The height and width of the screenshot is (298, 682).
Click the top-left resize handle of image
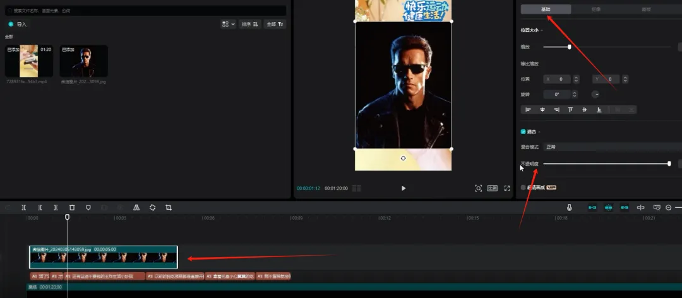[356, 21]
